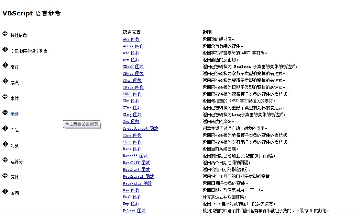Open the CDbl 函数 link
This screenshot has height=214, width=362.
(x=132, y=94)
